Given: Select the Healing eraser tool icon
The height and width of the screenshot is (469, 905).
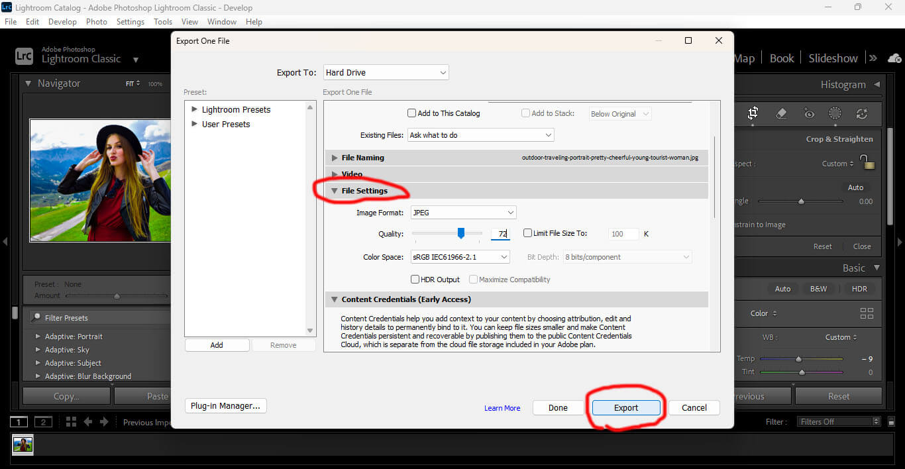Looking at the screenshot, I should tap(780, 113).
